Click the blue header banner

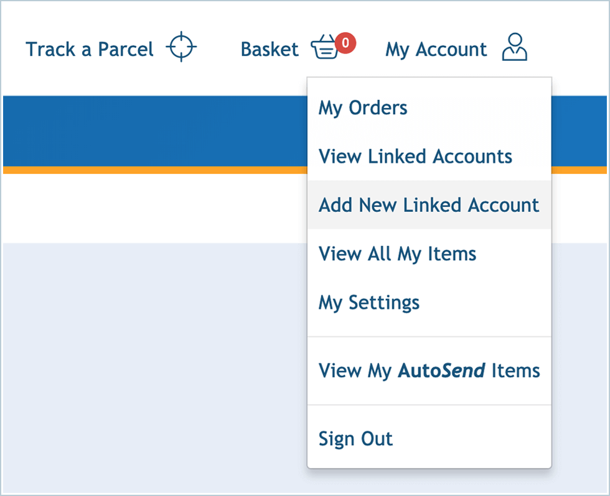pos(156,131)
